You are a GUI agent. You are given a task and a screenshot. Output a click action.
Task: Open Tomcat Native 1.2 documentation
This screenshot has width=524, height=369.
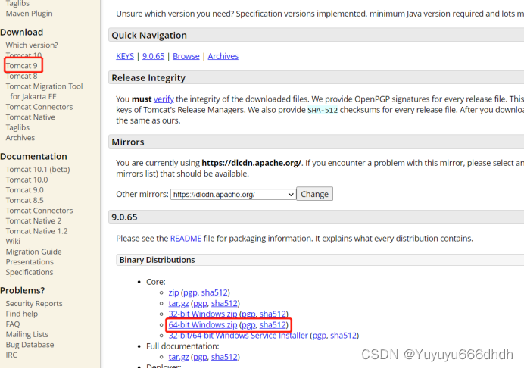[36, 231]
